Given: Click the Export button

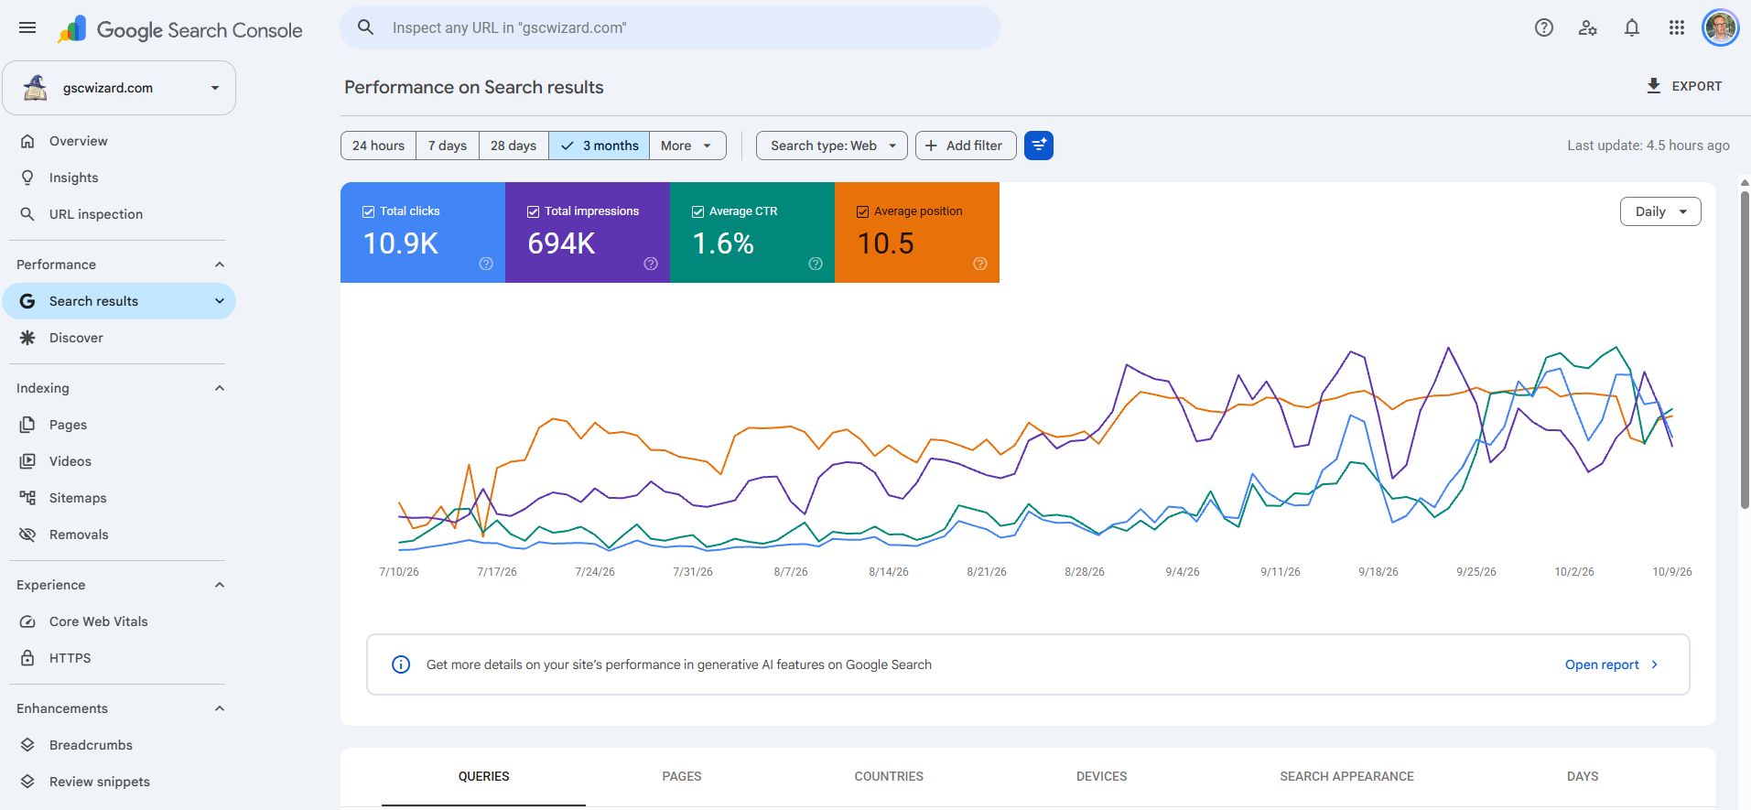Looking at the screenshot, I should click(1684, 86).
